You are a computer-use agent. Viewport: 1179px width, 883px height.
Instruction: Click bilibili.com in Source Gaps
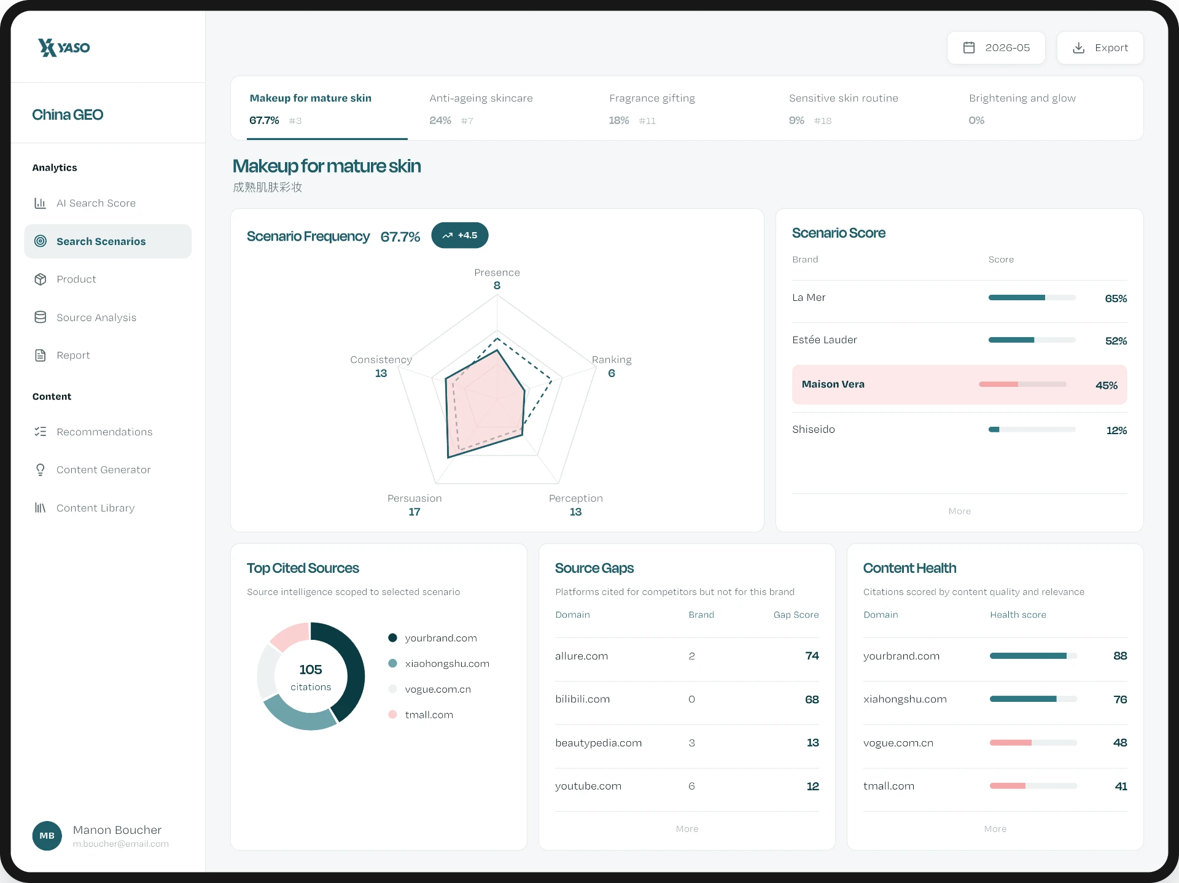(x=582, y=699)
